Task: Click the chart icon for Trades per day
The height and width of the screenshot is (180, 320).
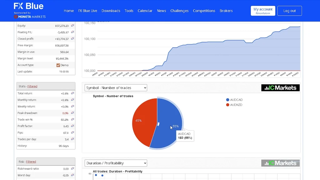Action: point(72,139)
